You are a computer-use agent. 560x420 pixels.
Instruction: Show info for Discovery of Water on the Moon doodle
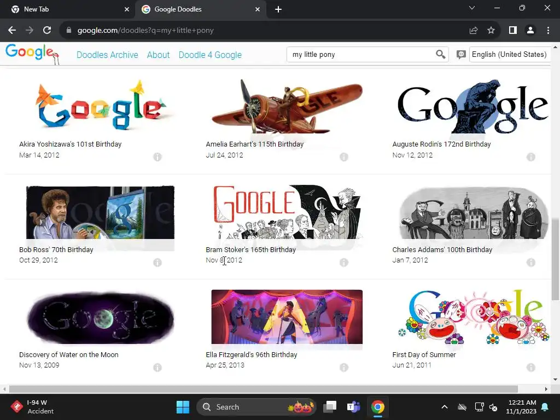click(157, 367)
